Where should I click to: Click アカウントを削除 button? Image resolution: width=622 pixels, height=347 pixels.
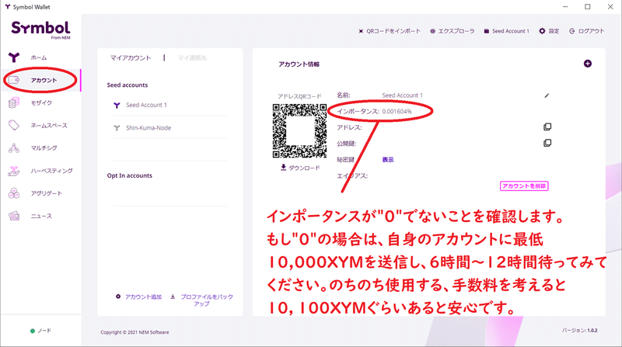click(x=524, y=186)
